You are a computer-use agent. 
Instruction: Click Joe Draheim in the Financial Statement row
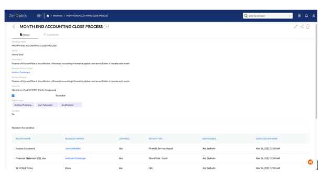tap(209, 158)
